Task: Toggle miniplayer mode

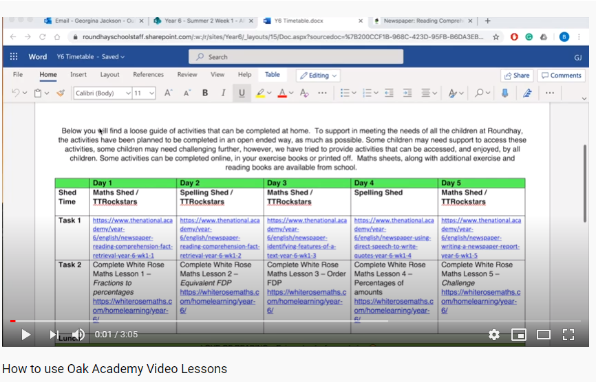Action: pos(518,335)
